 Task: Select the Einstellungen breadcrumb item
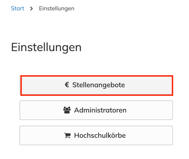(x=57, y=8)
